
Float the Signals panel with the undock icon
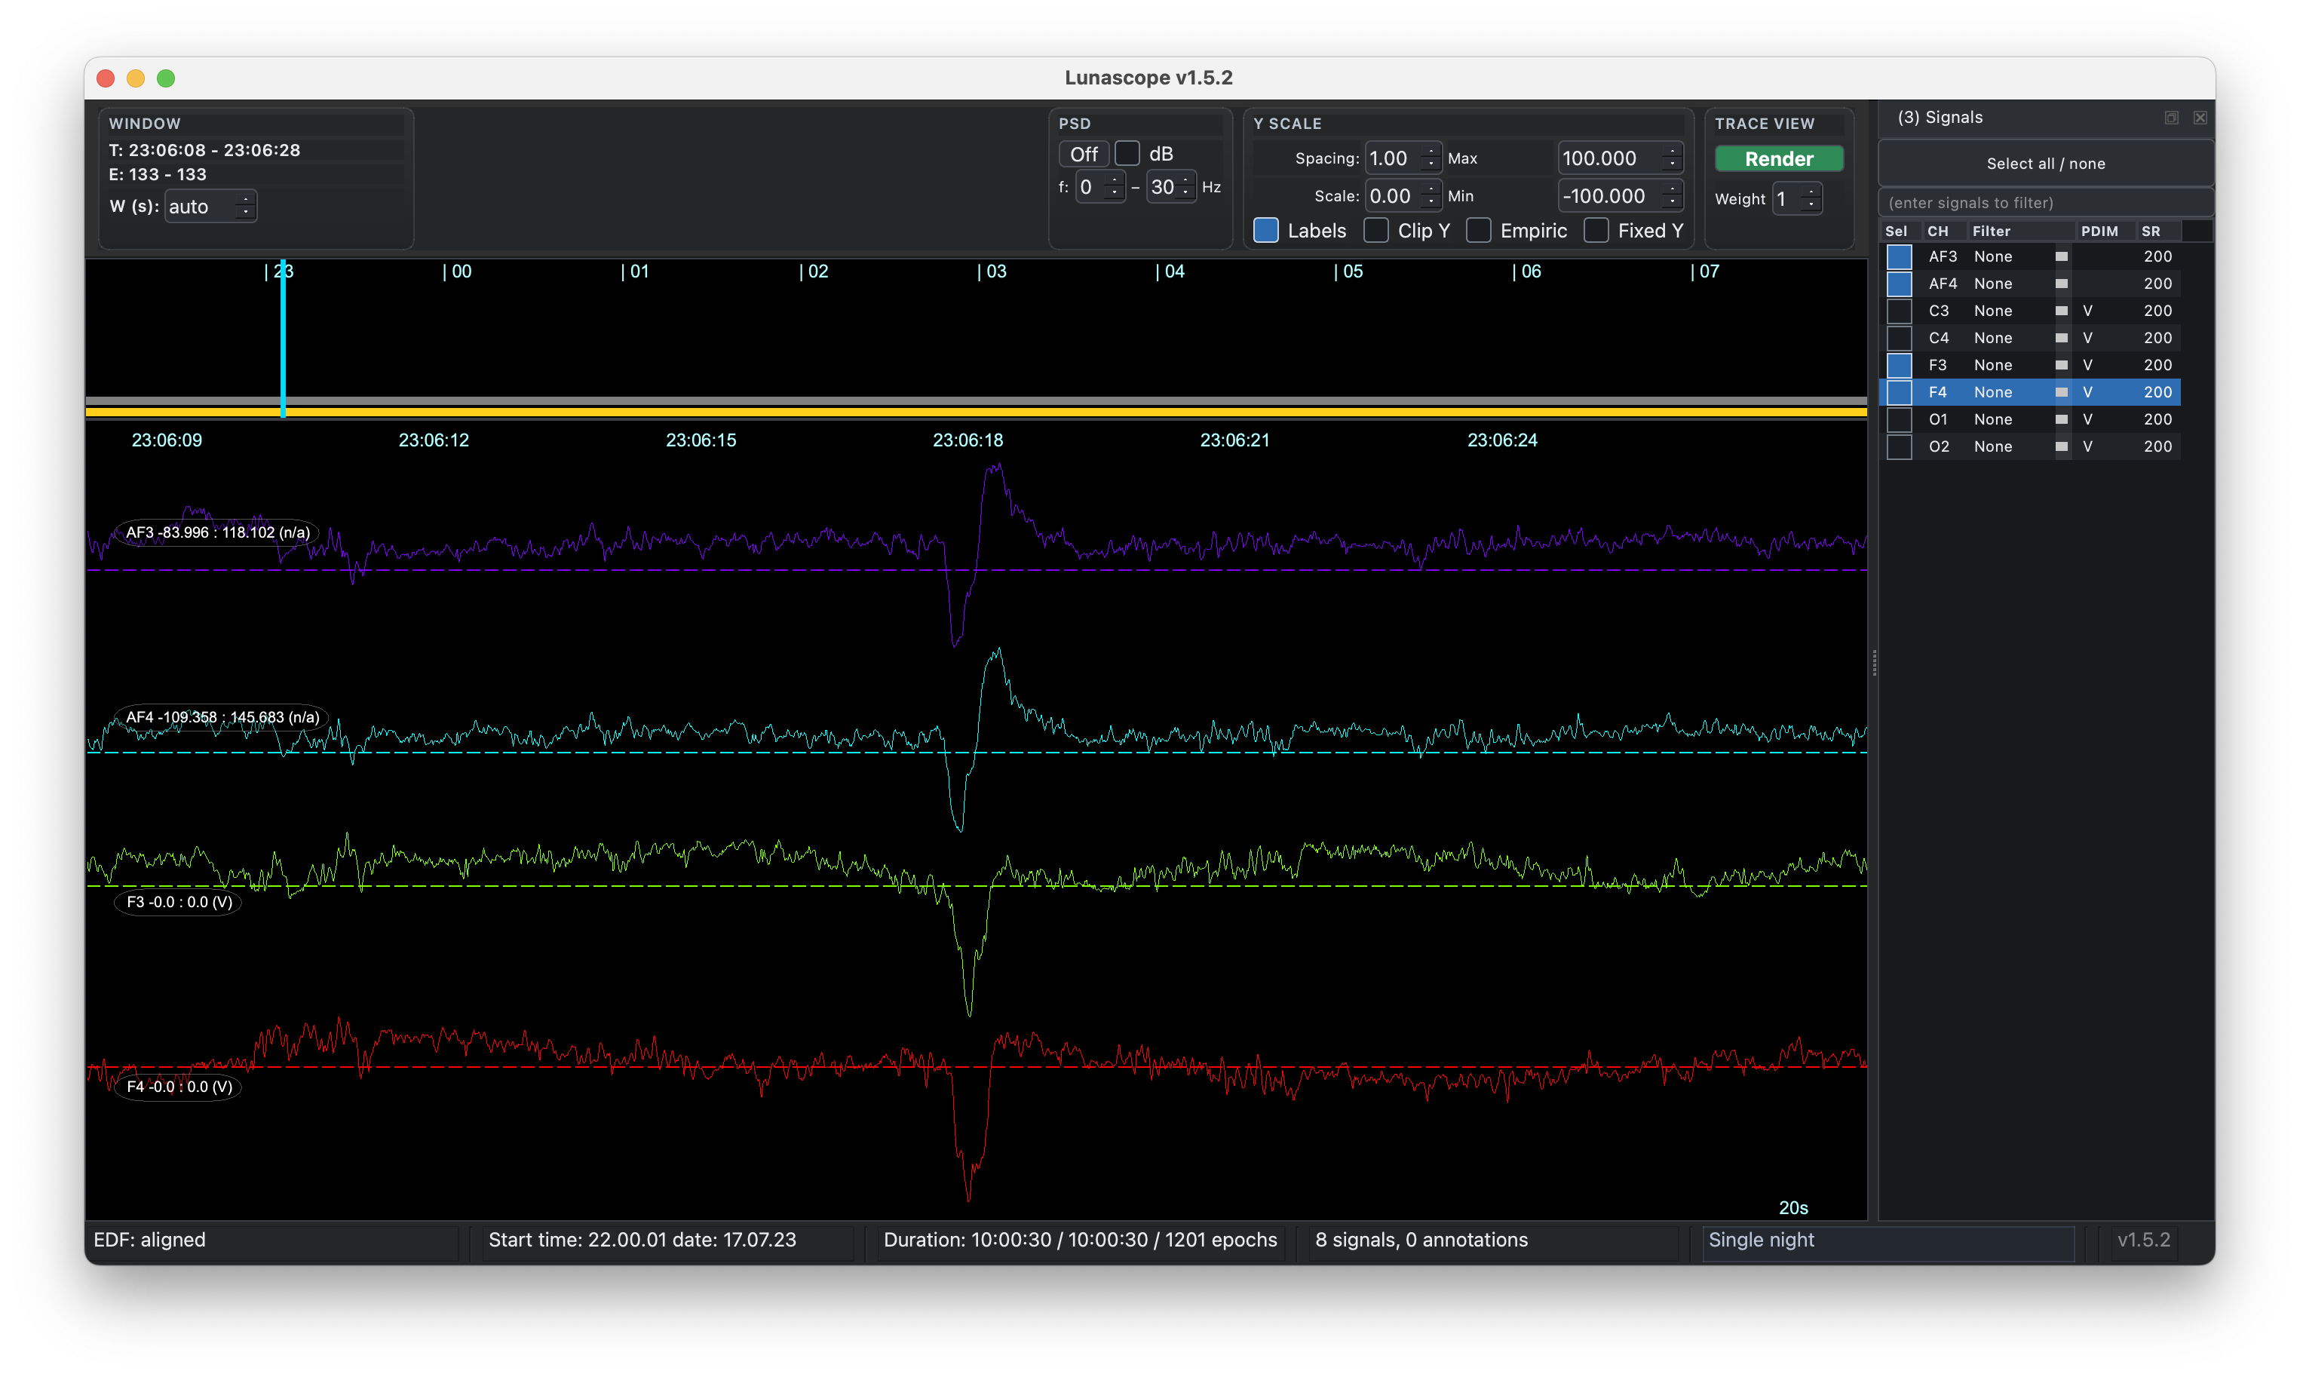[x=2171, y=118]
